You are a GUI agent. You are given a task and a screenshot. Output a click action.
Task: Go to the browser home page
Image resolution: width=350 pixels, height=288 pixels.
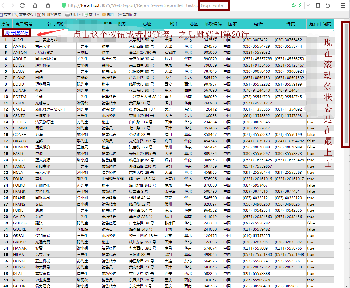(35, 5)
